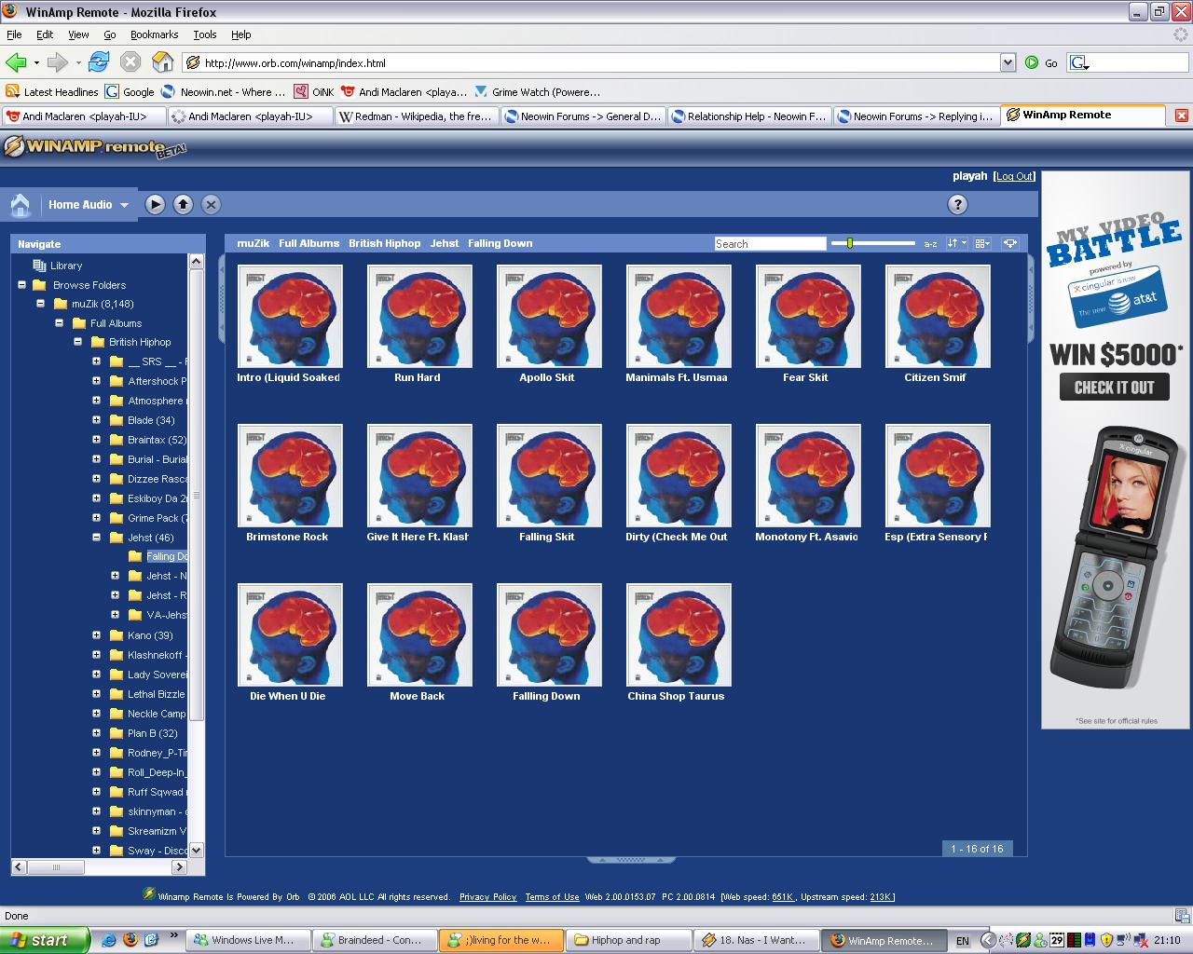Click inside the Search input field
Viewport: 1193px width, 954px height.
(x=770, y=243)
